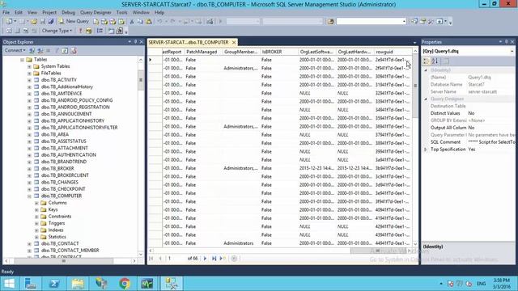Click the Object Explorer horizontal scrollbar thumb
This screenshot has width=518, height=291.
pyautogui.click(x=63, y=261)
